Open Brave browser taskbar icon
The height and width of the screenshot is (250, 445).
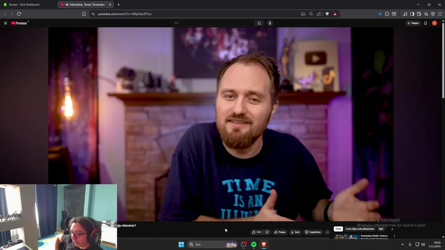coord(264,244)
